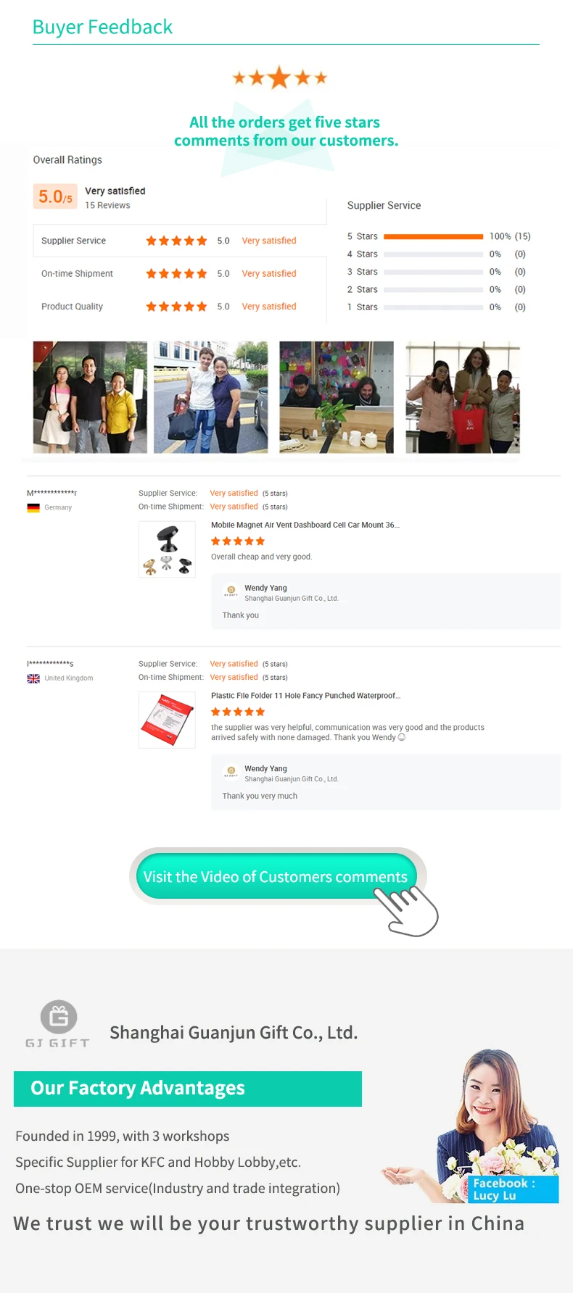Select the Product Quality rating row
This screenshot has width=573, height=1293.
(180, 307)
